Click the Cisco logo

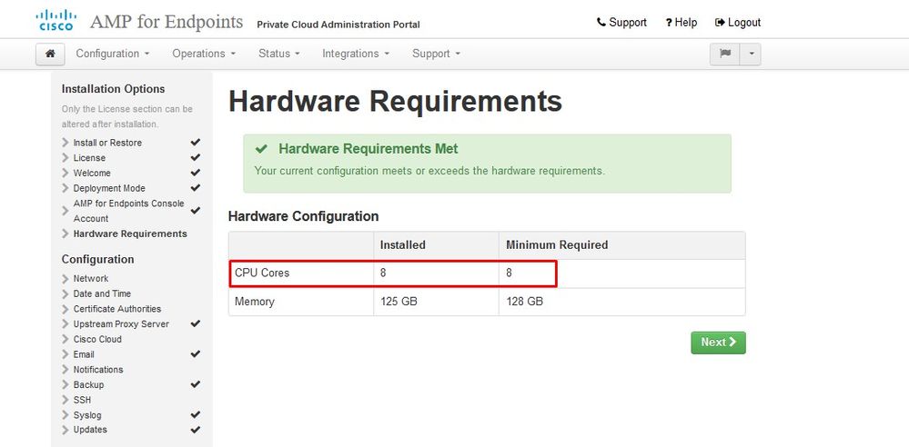(x=56, y=21)
